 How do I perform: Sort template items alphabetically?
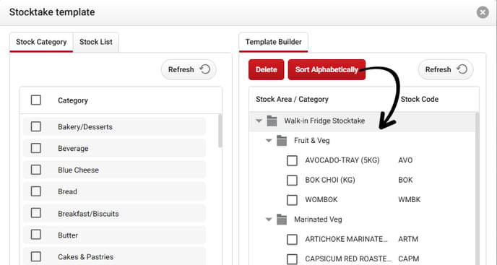(327, 69)
